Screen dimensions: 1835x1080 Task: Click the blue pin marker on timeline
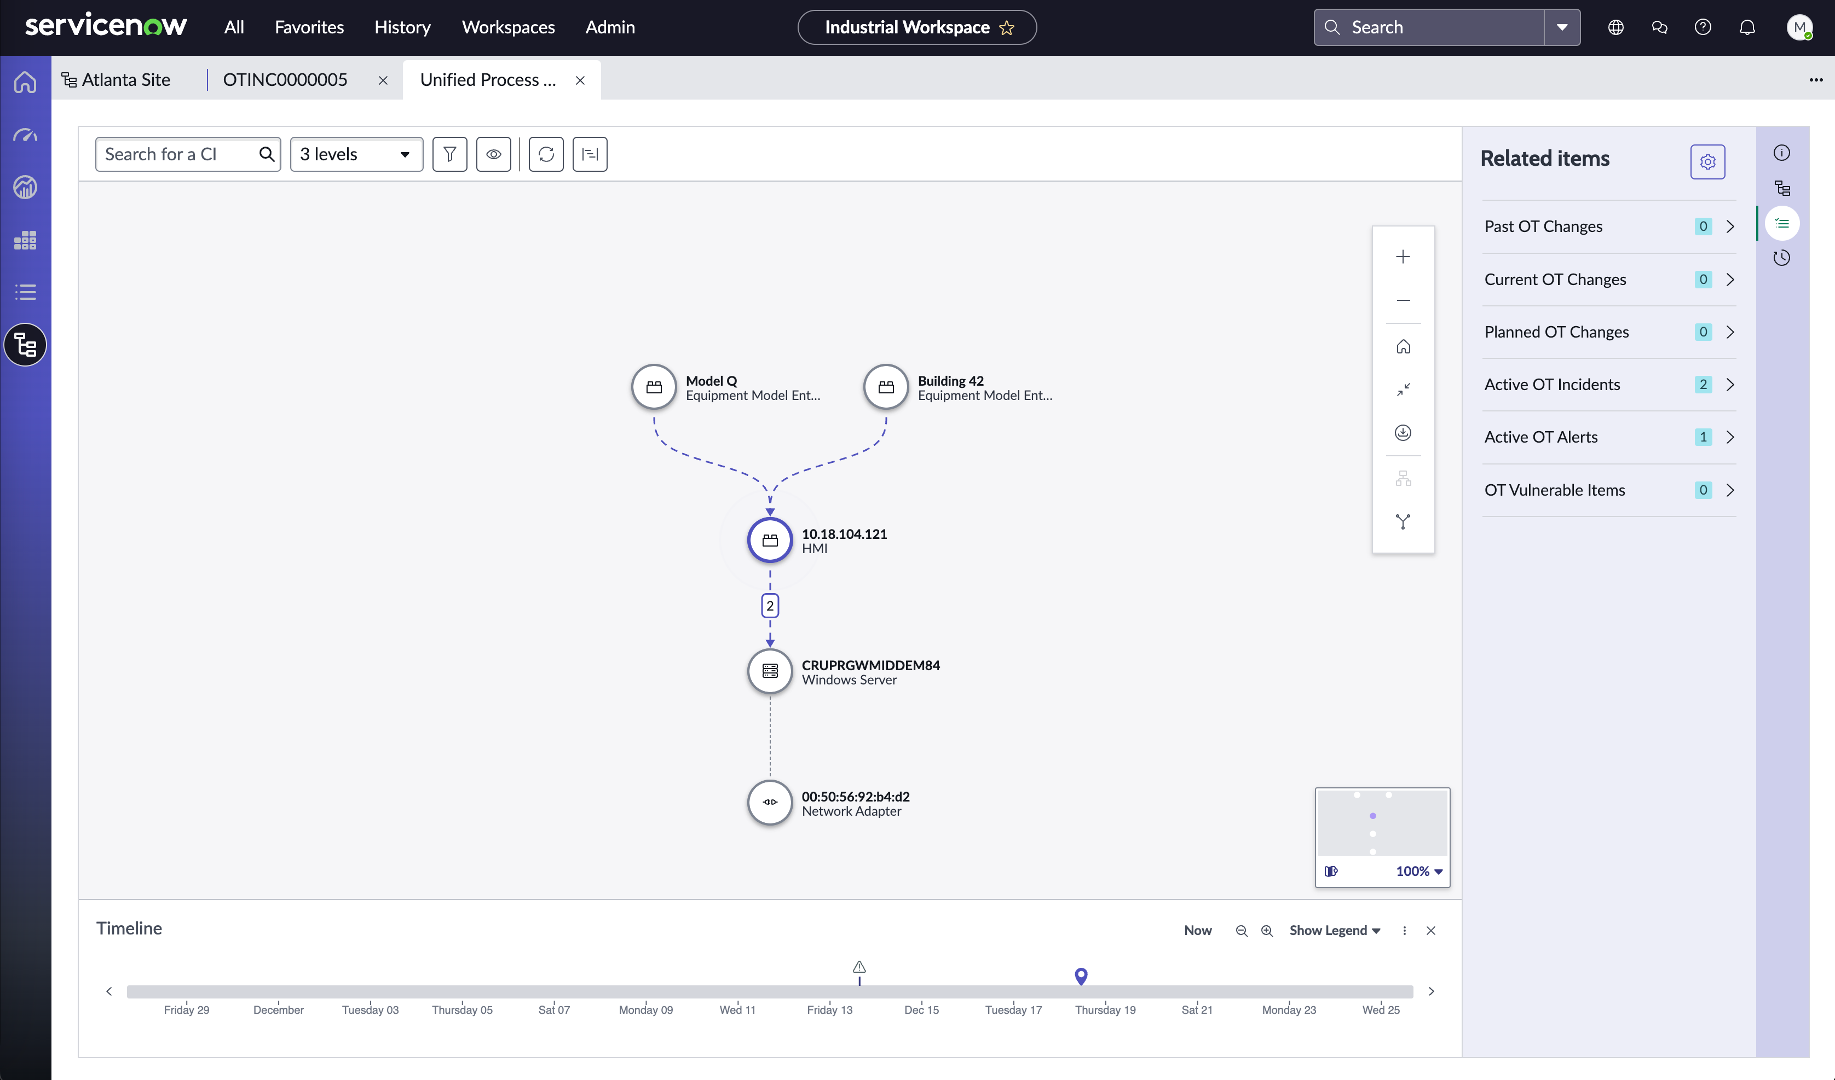coord(1081,976)
